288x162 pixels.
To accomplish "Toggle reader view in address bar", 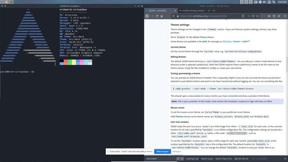I will pyautogui.click(x=243, y=16).
